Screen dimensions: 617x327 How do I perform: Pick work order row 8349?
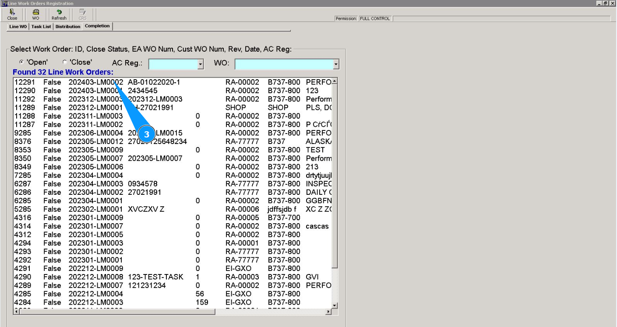pyautogui.click(x=173, y=167)
